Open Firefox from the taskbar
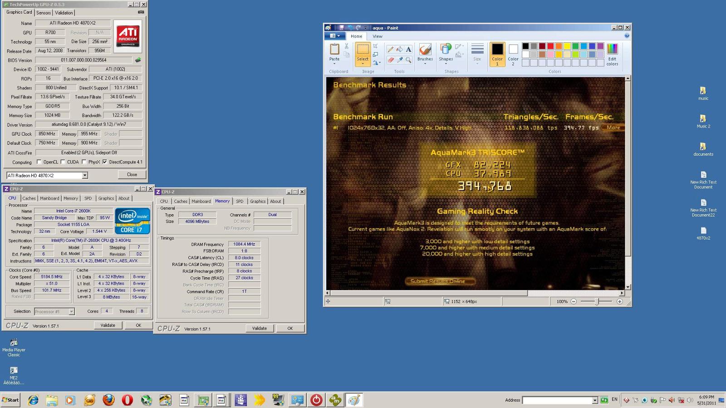The image size is (726, 408). [108, 400]
